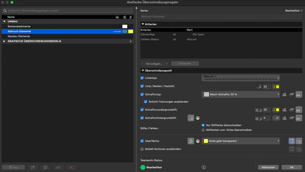This screenshot has height=172, width=305.
Task: Toggle Schraffurvordergrundstift checkbox
Action: pos(142,110)
